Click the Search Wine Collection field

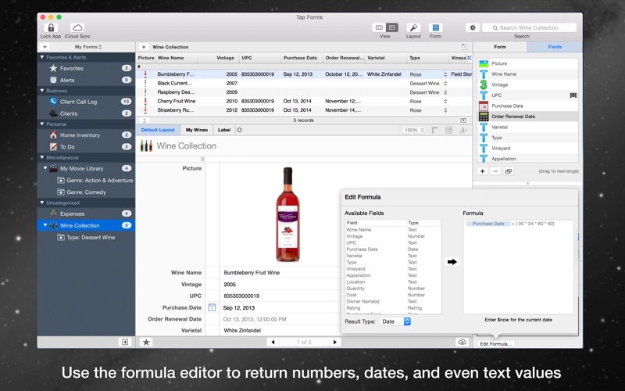530,27
